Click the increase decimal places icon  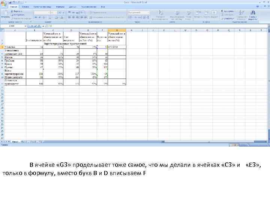tap(144, 17)
